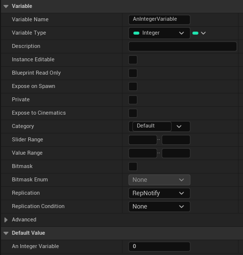Open the Replication RepNotify dropdown
This screenshot has height=255, width=243.
pyautogui.click(x=159, y=193)
